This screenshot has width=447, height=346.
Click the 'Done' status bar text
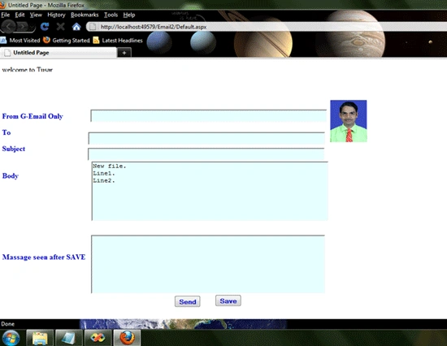click(7, 324)
